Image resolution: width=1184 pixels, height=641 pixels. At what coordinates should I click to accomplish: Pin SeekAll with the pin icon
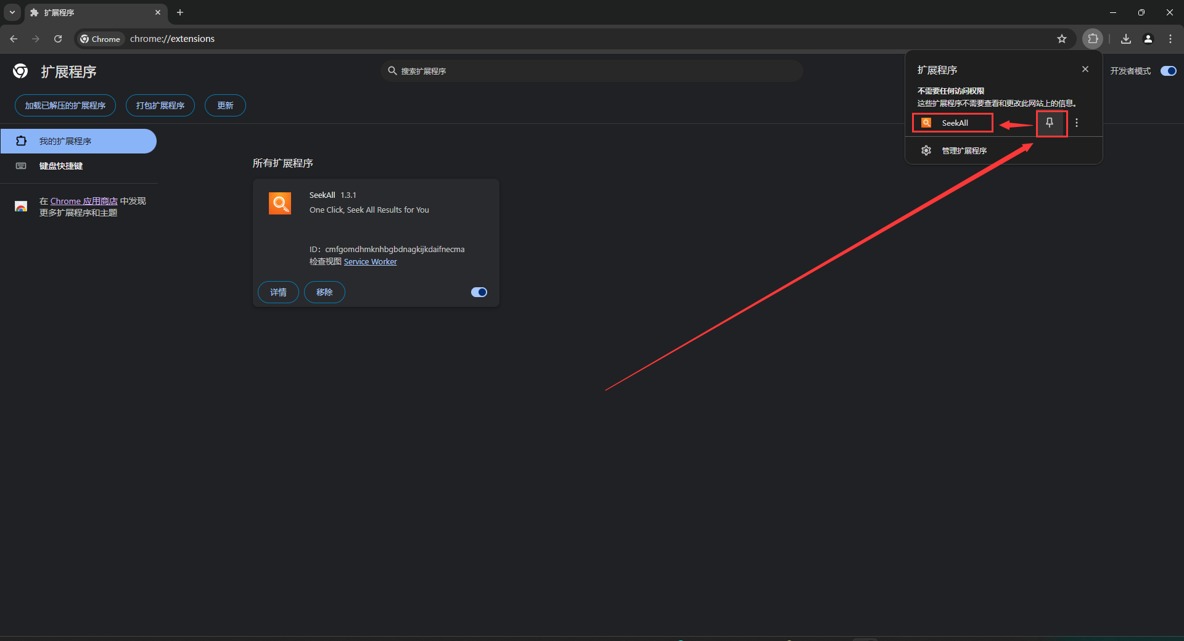pyautogui.click(x=1050, y=123)
